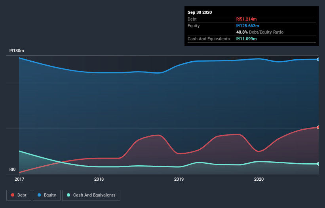This screenshot has width=325, height=208.
Task: Click the Debt label in tooltip
Action: tap(192, 19)
